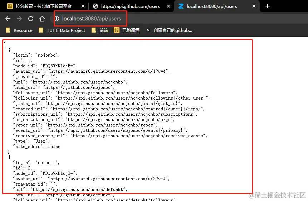Click the "site_admin": false line
Screen dimensions: 308x201
point(37,147)
